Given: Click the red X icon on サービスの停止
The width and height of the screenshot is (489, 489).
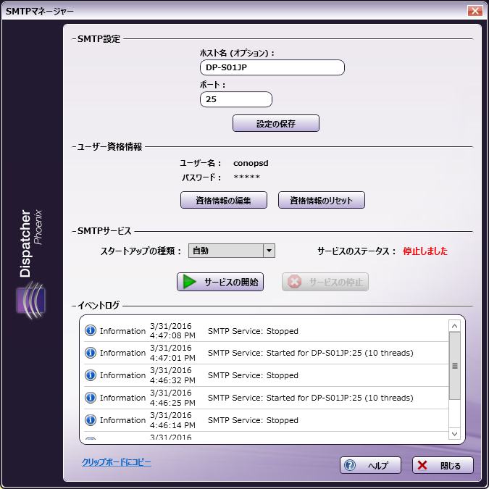Looking at the screenshot, I should [294, 282].
